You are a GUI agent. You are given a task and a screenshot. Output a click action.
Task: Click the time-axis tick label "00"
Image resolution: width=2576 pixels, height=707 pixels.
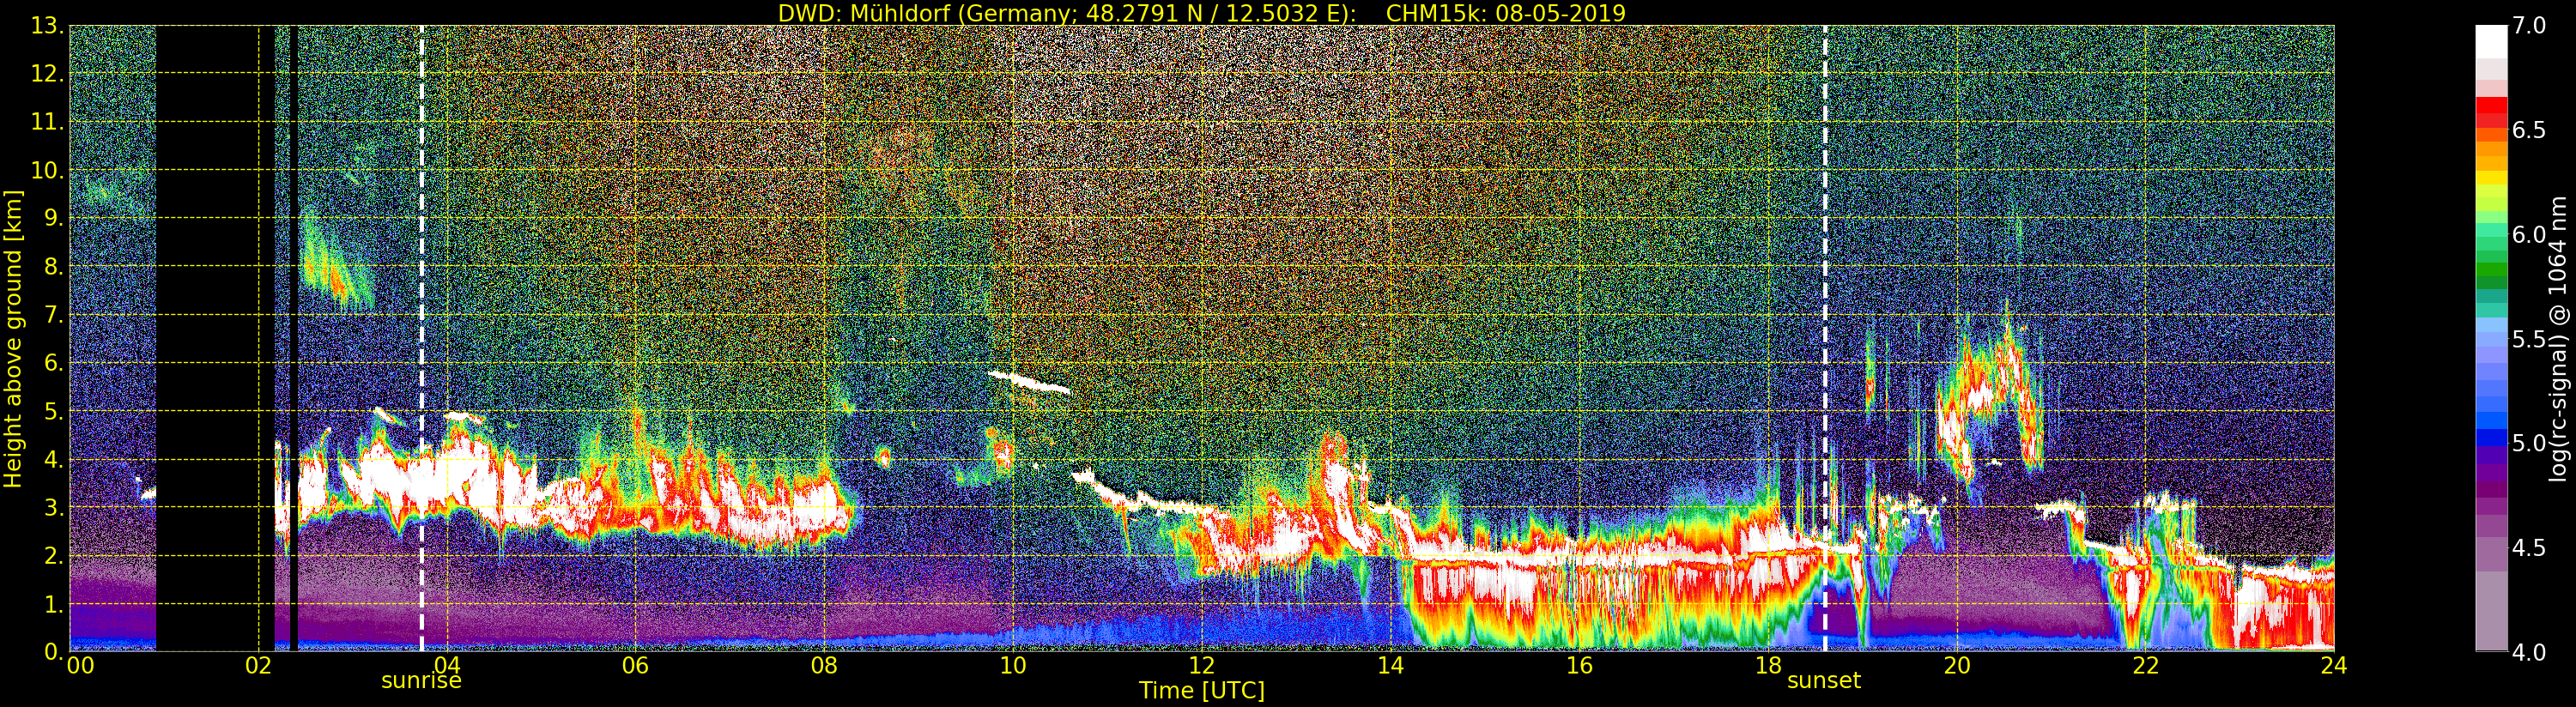tap(80, 666)
